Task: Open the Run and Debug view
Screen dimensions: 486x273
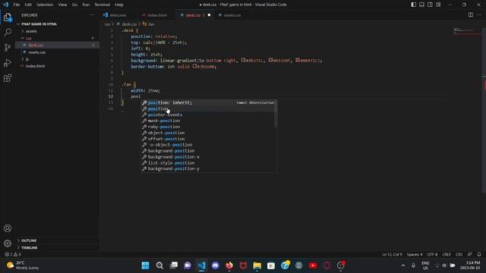Action: point(8,62)
